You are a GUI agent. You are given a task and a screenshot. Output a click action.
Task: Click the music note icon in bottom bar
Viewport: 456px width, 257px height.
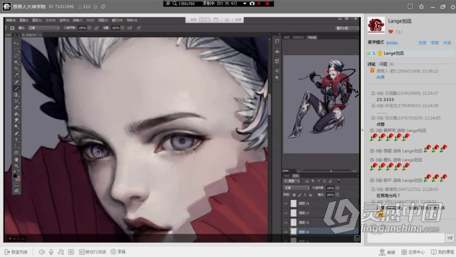point(61,252)
